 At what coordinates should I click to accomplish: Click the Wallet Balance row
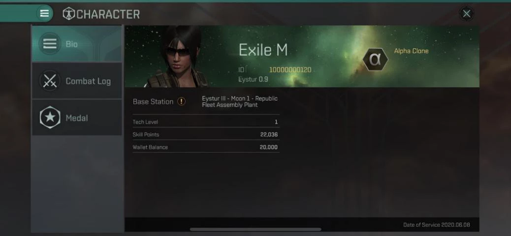tap(206, 147)
